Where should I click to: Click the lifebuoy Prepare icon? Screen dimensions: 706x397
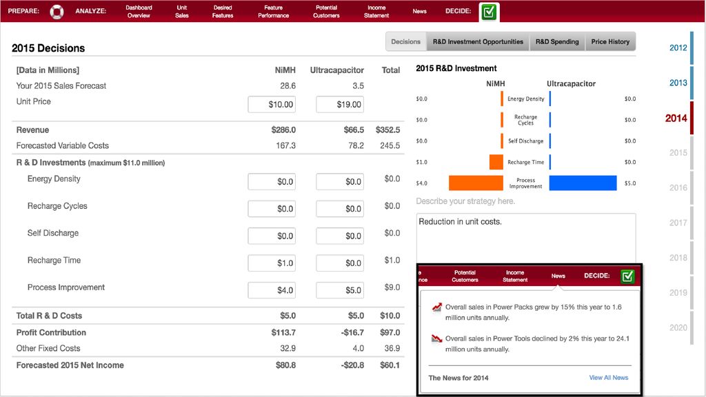(x=57, y=11)
